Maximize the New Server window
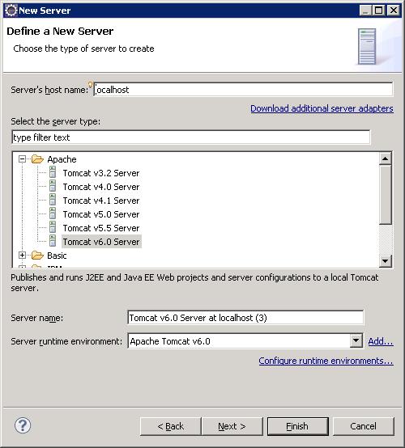Screen dimensions: 405x448 click(x=378, y=11)
